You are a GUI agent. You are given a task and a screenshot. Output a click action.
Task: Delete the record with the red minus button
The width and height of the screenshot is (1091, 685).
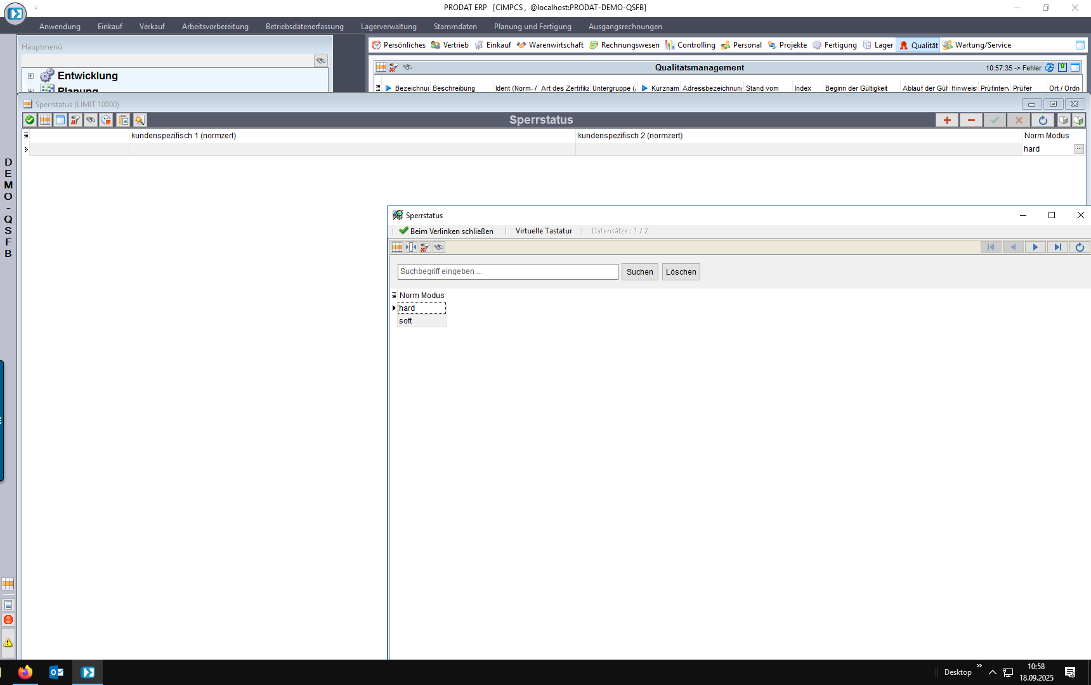coord(971,120)
